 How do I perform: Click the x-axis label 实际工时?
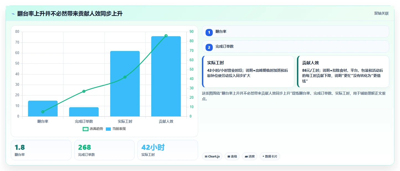coord(125,121)
